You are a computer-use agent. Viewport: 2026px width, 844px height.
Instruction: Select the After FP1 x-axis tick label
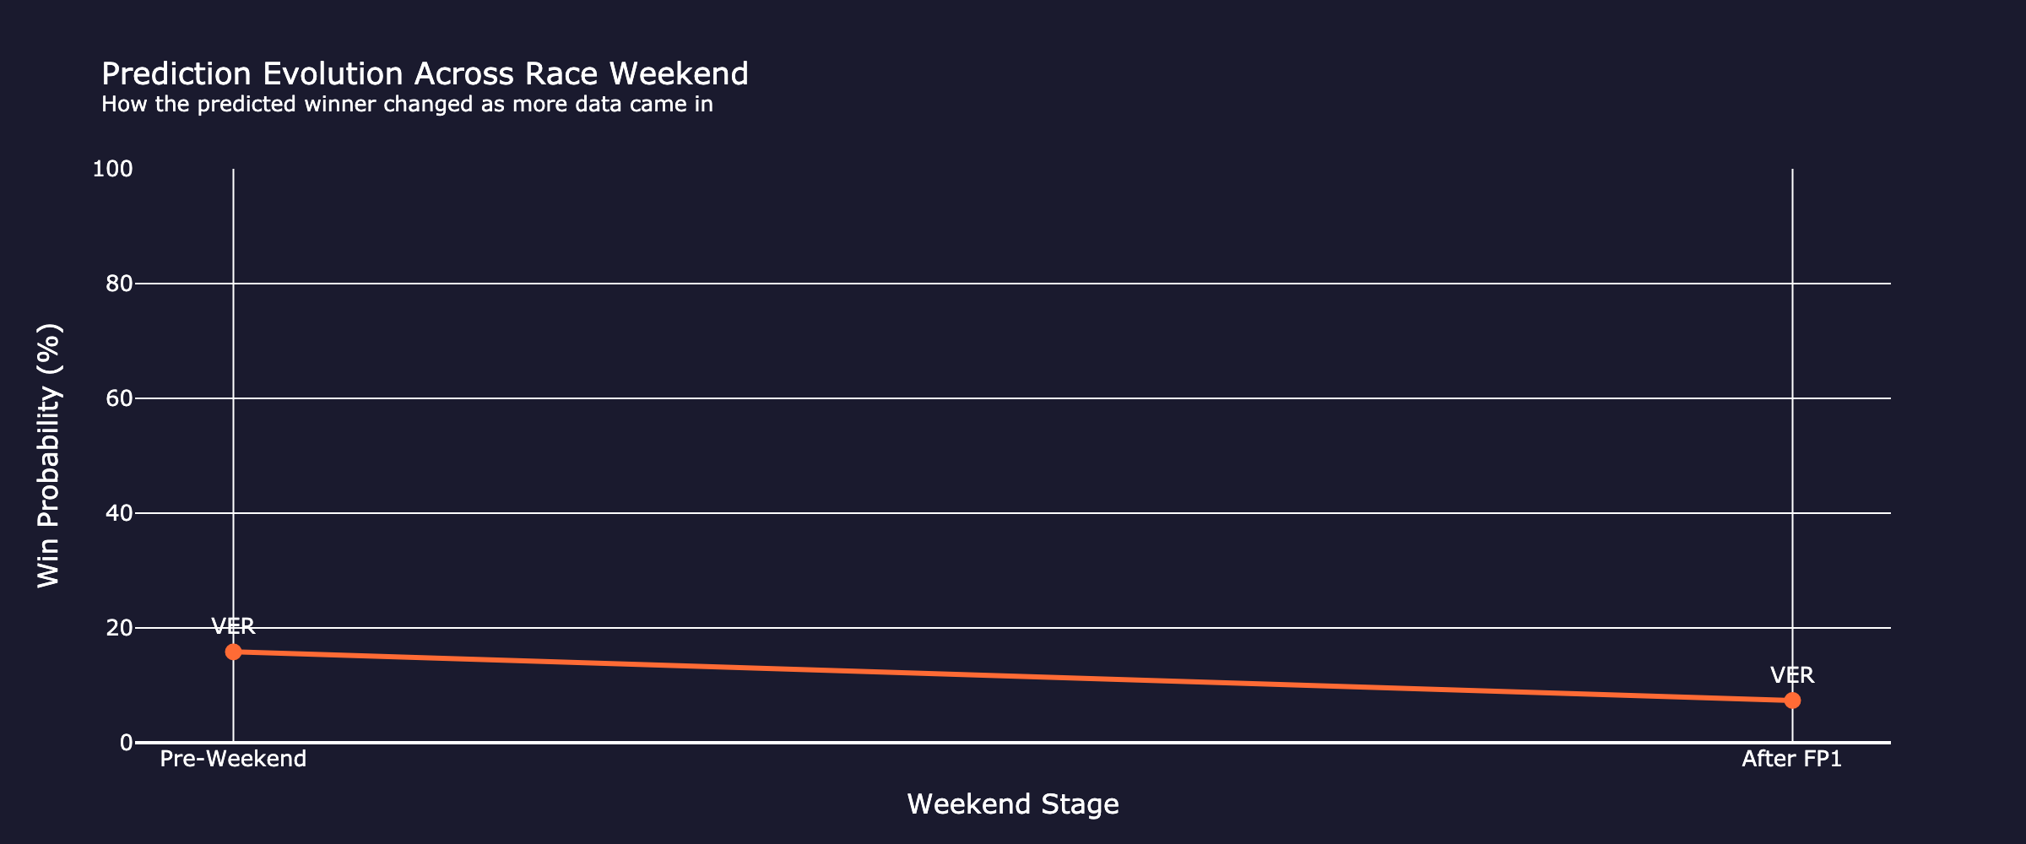(x=1792, y=759)
